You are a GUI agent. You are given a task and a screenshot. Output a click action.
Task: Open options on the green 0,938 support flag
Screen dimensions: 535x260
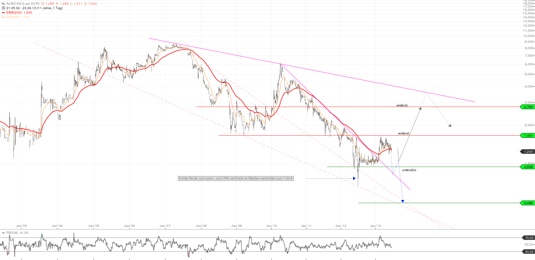pos(527,167)
